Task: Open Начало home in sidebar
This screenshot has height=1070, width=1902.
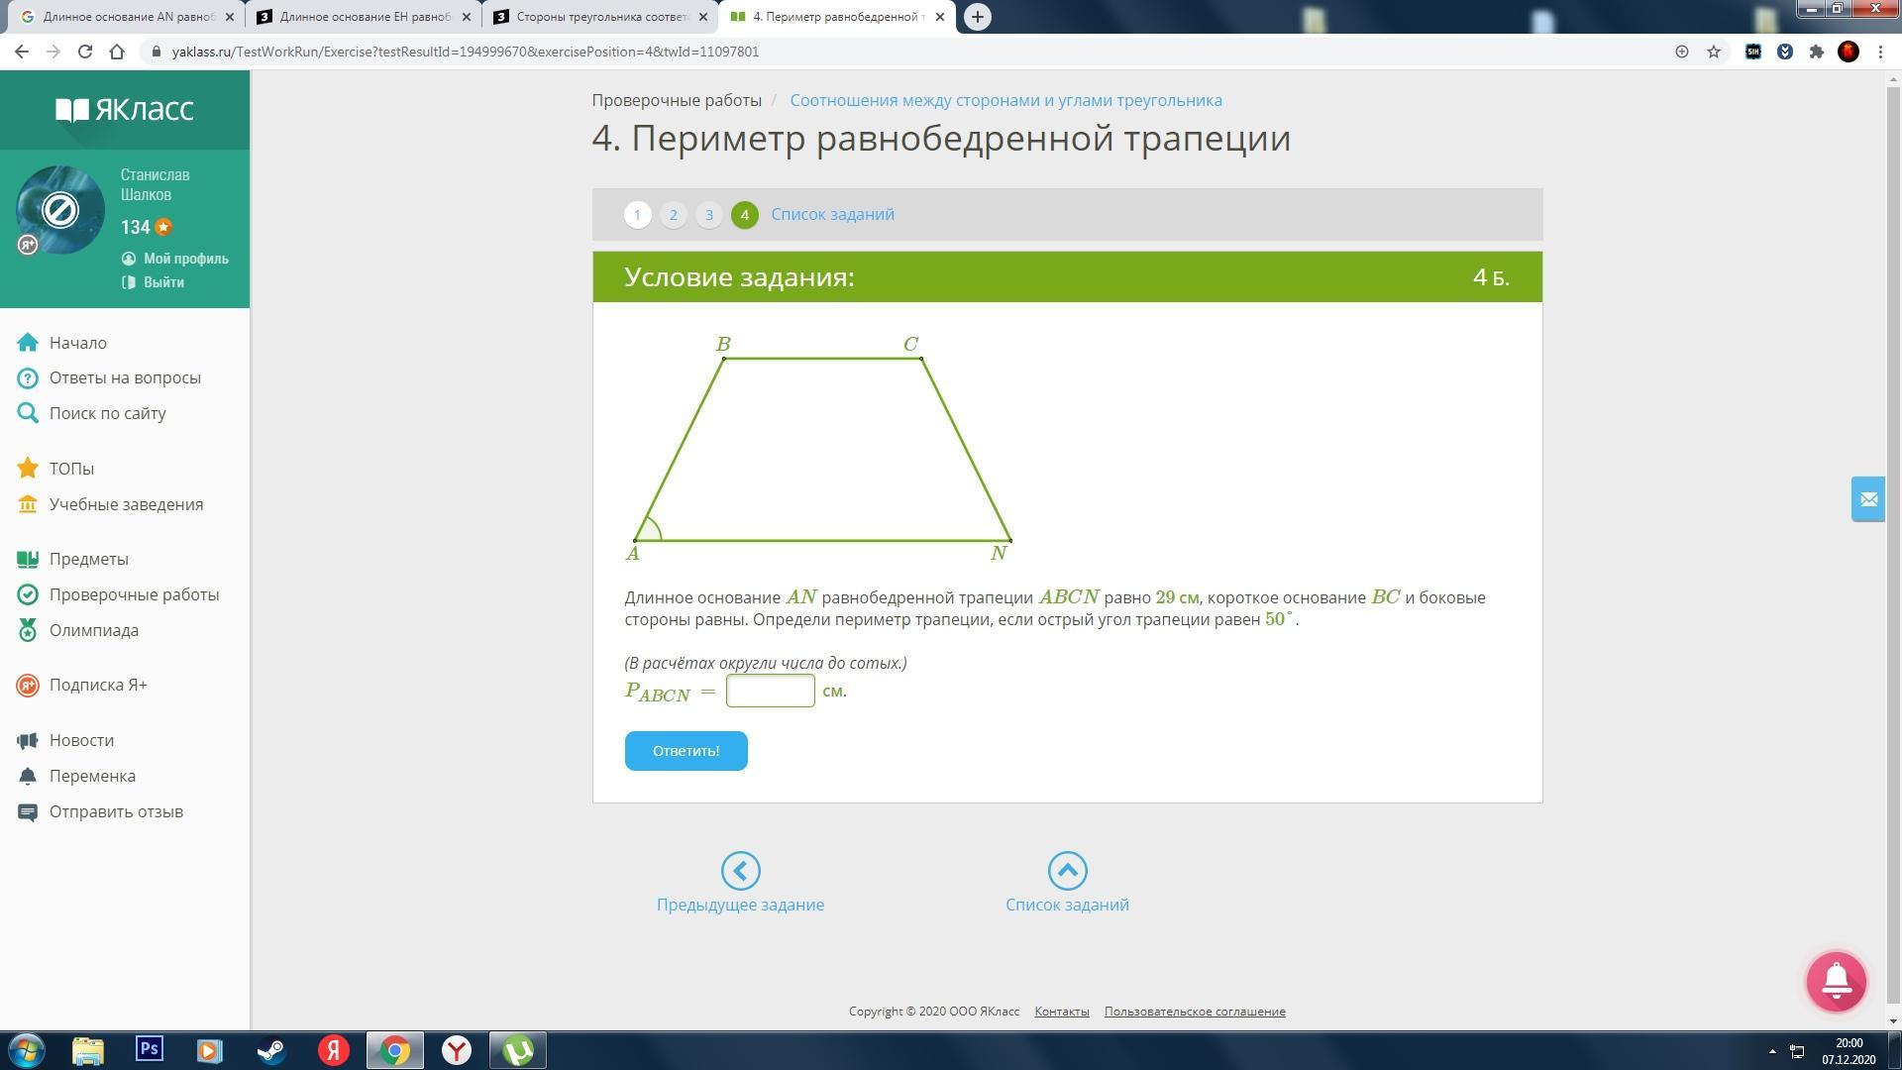Action: pos(77,343)
